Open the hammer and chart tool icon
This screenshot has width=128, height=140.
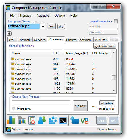click(x=22, y=120)
